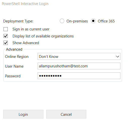Click the allampurushotham@test.com username text

(x=63, y=66)
